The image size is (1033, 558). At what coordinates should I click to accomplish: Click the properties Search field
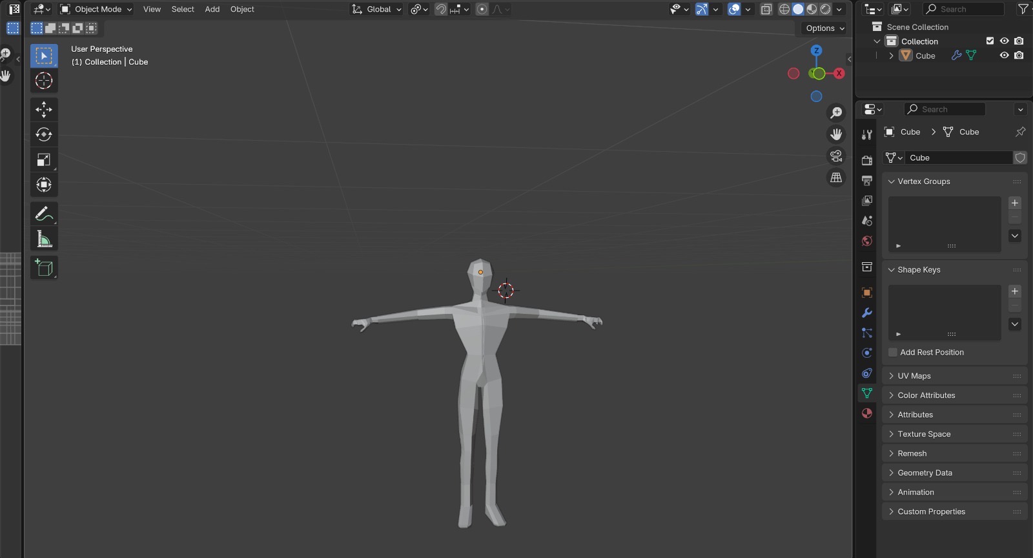tap(945, 109)
